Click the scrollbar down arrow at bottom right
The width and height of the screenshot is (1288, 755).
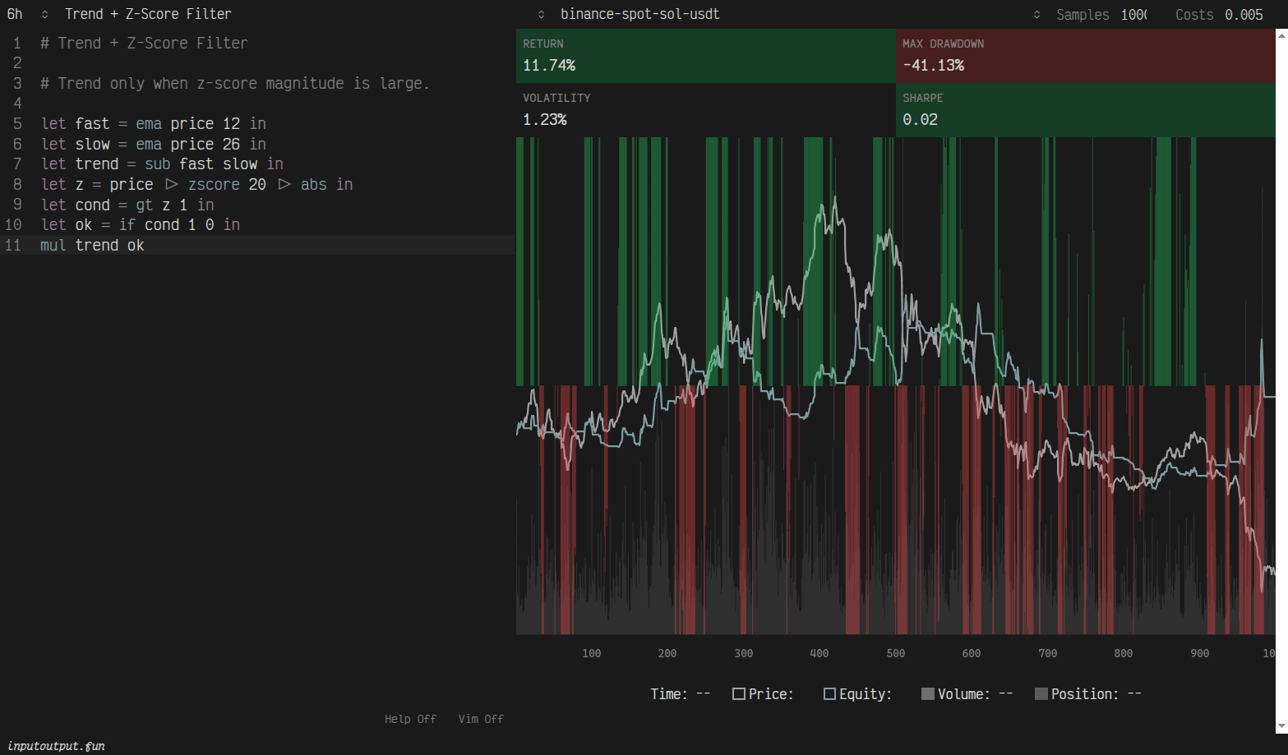click(x=1281, y=726)
